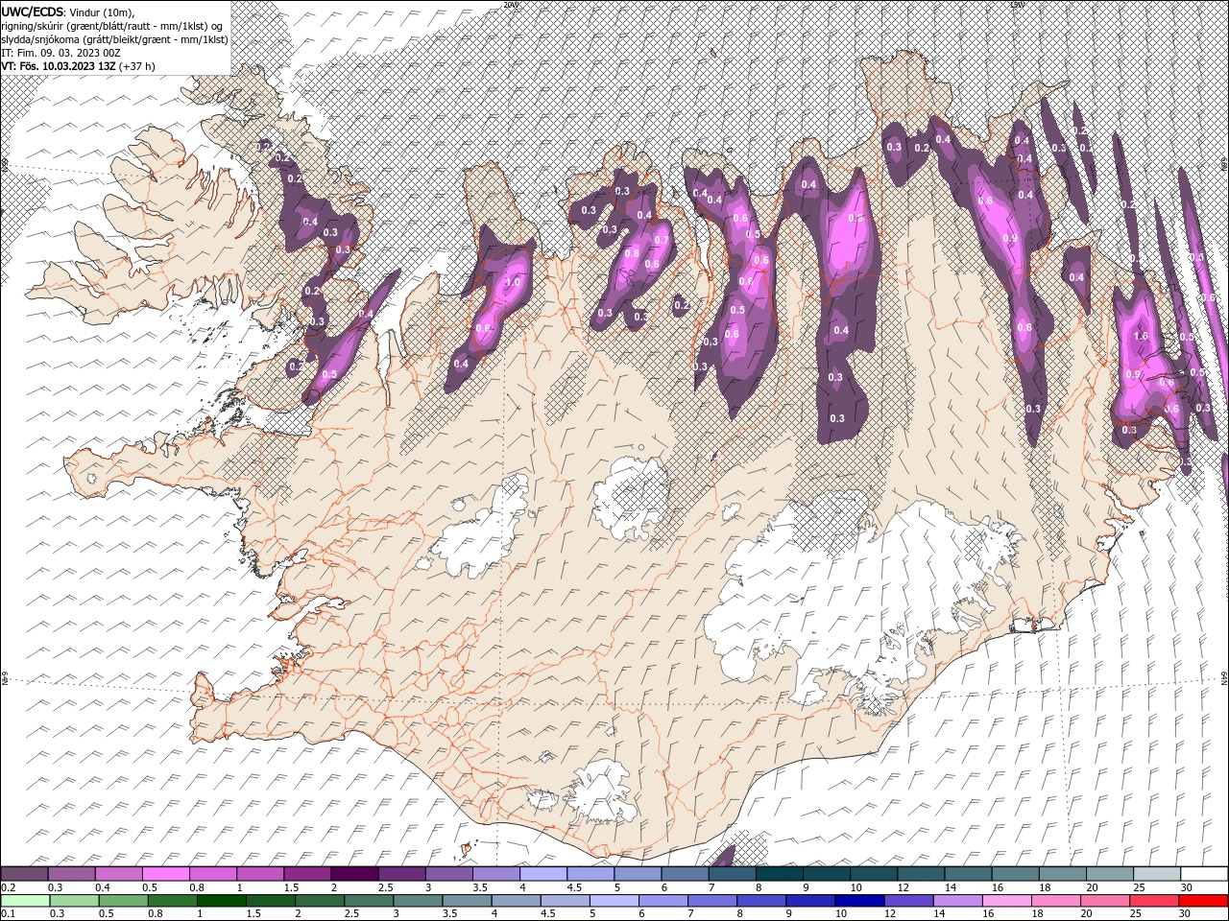This screenshot has height=921, width=1229.
Task: Click the blue swatch labeled 8 in lower row
Action: coord(760,901)
